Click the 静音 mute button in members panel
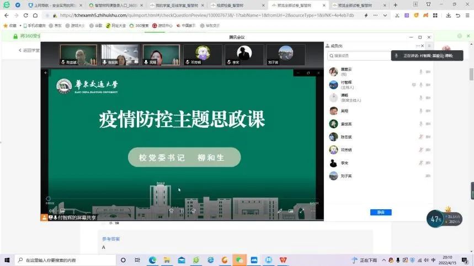The image size is (474, 266). click(x=381, y=212)
